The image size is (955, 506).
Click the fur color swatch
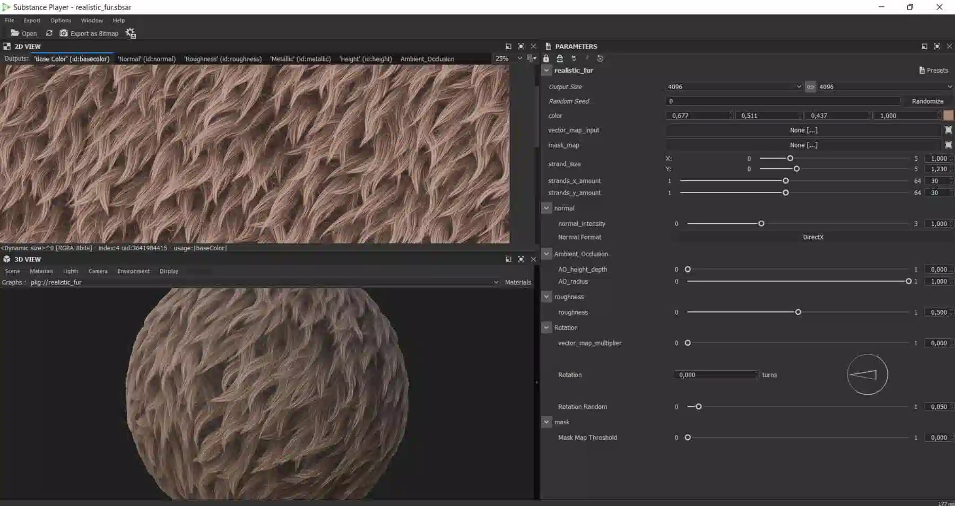click(x=949, y=115)
